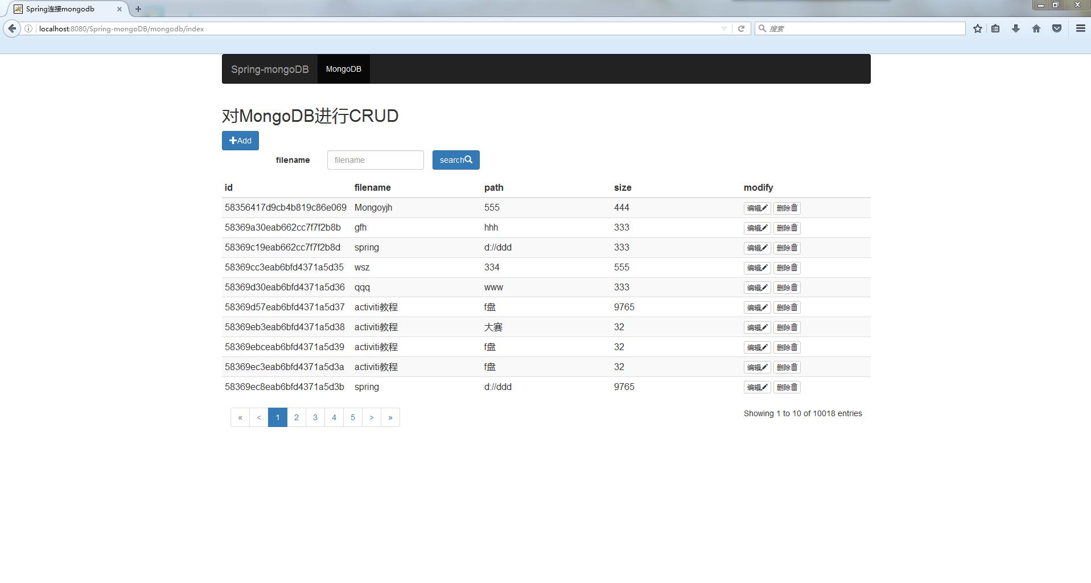1091x583 pixels.
Task: Select pagination page 1
Action: (278, 417)
